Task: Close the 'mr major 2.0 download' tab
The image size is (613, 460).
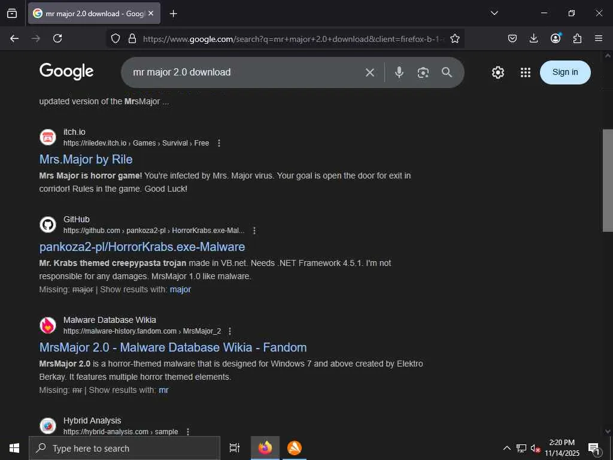Action: point(151,13)
